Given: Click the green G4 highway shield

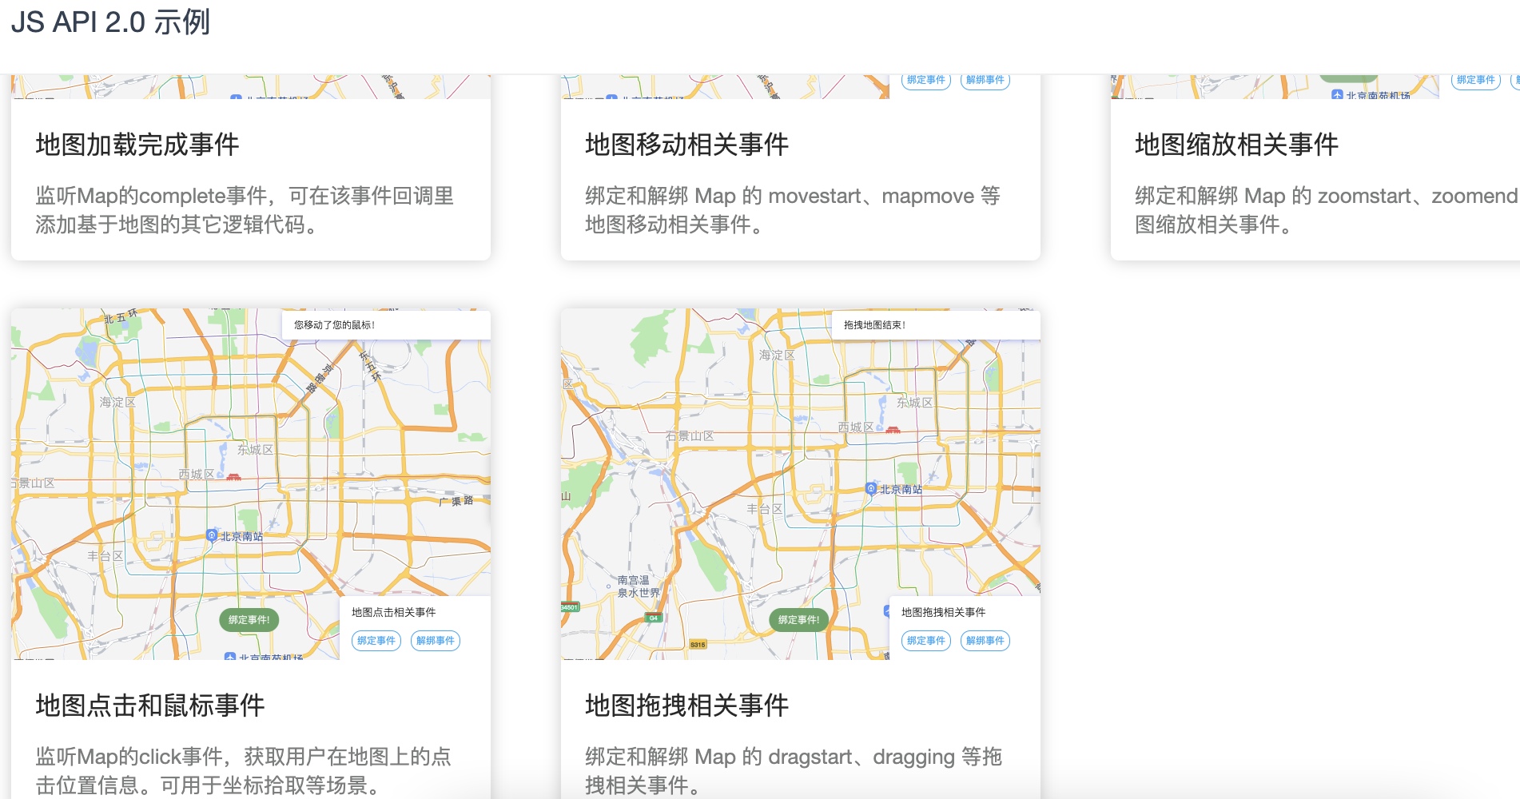Looking at the screenshot, I should [654, 618].
